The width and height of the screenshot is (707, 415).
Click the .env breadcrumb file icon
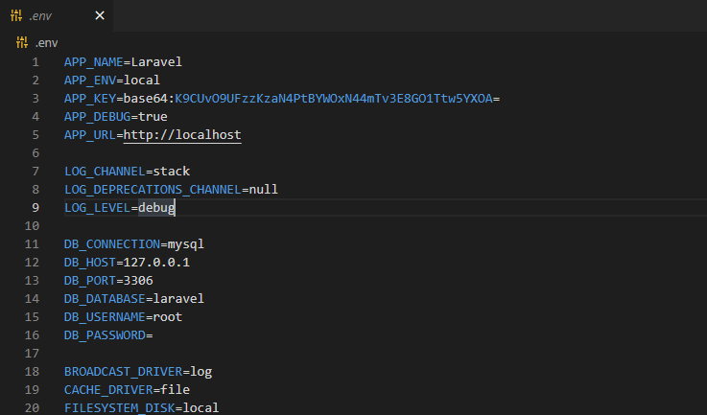[22, 42]
